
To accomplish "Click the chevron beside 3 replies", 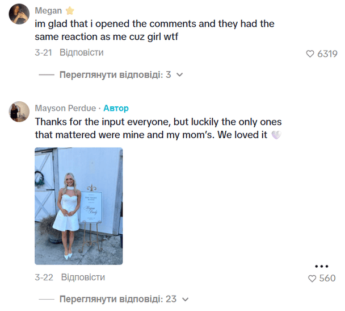I will (x=180, y=74).
